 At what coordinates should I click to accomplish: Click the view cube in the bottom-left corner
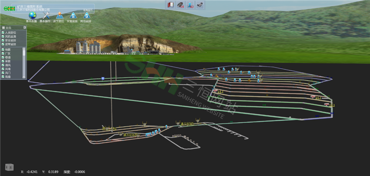point(9,167)
